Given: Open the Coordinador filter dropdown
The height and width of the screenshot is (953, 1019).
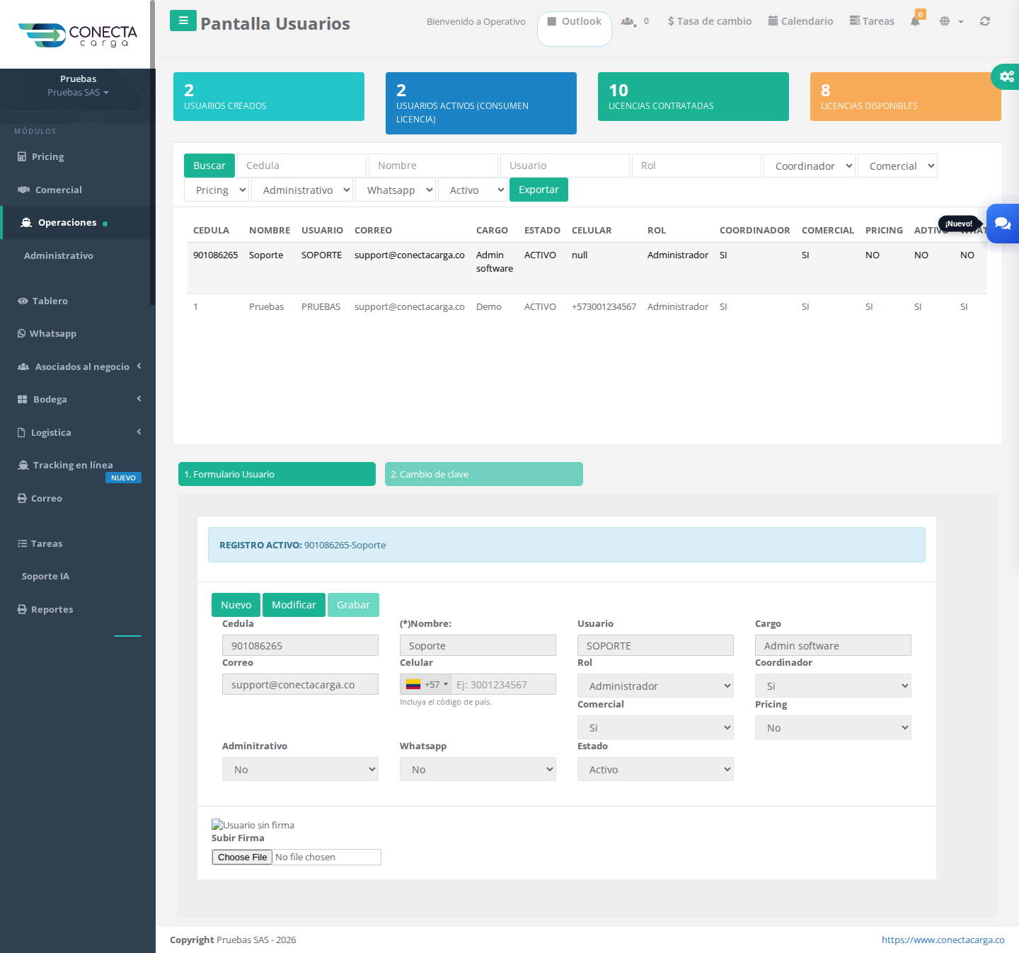Looking at the screenshot, I should click(x=810, y=166).
